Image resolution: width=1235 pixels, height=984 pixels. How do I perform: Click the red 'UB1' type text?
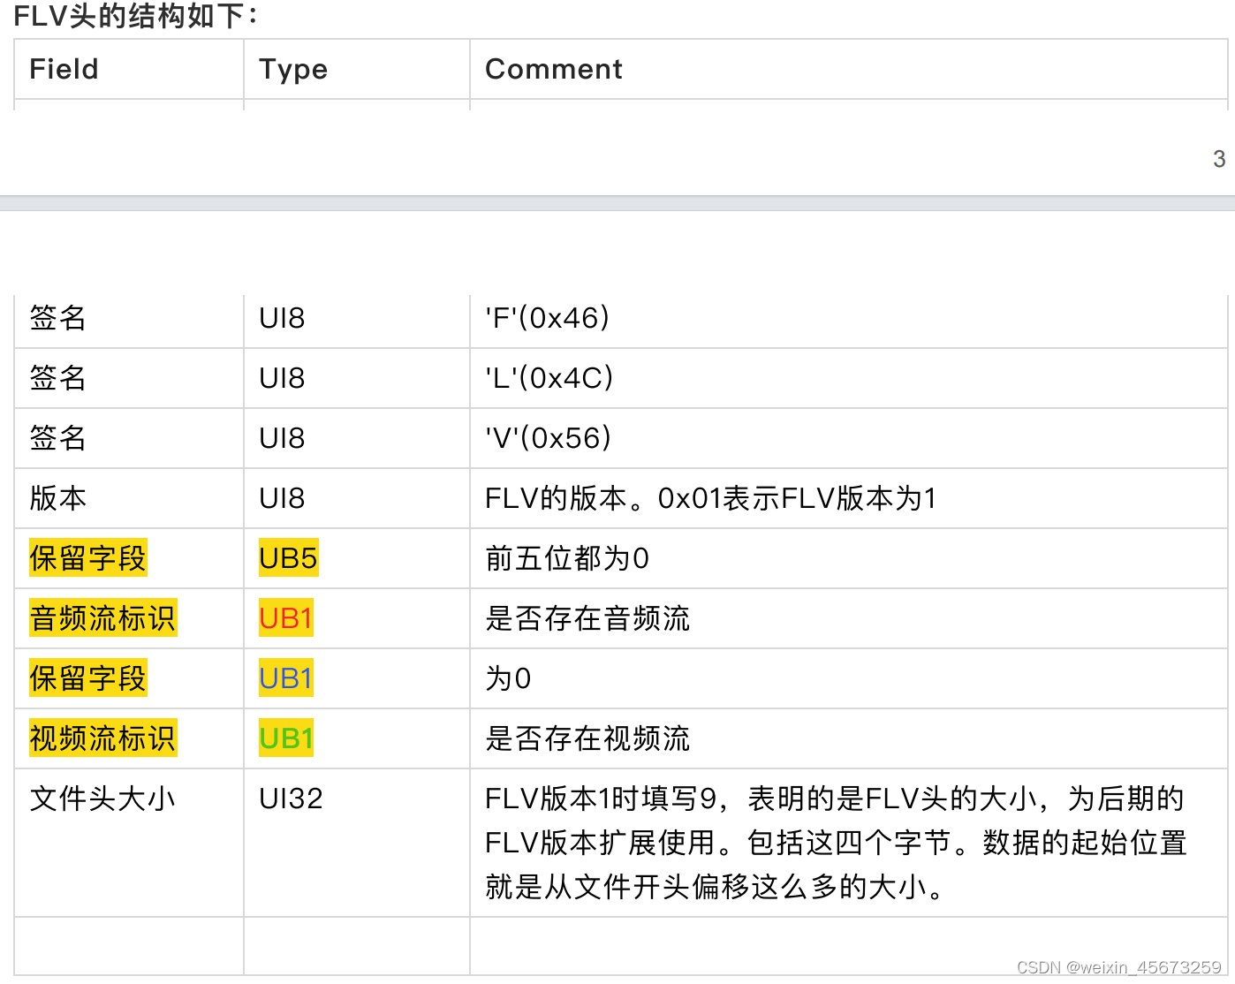(285, 618)
